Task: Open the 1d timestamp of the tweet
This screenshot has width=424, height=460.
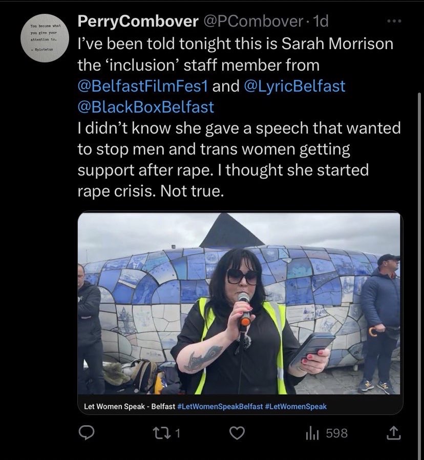Action: tap(321, 21)
